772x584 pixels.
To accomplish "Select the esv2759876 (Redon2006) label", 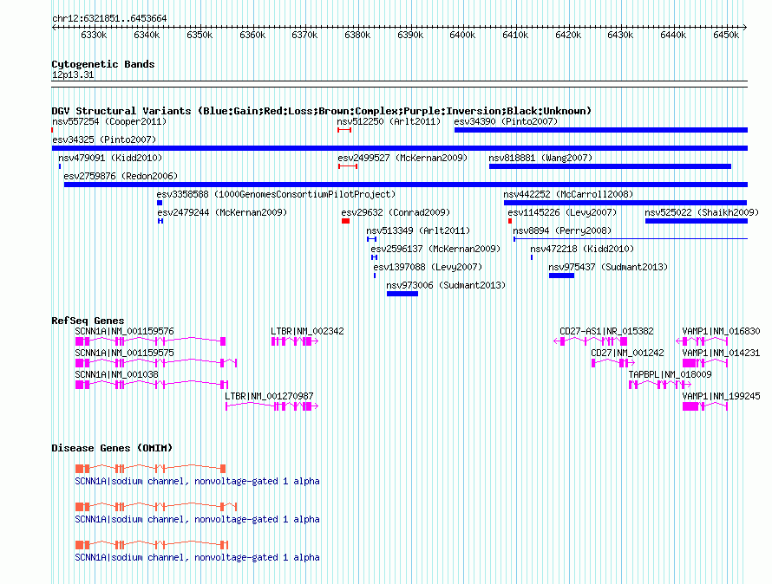I will click(x=121, y=176).
